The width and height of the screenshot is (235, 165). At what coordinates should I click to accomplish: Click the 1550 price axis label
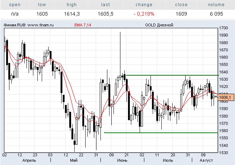223,138
